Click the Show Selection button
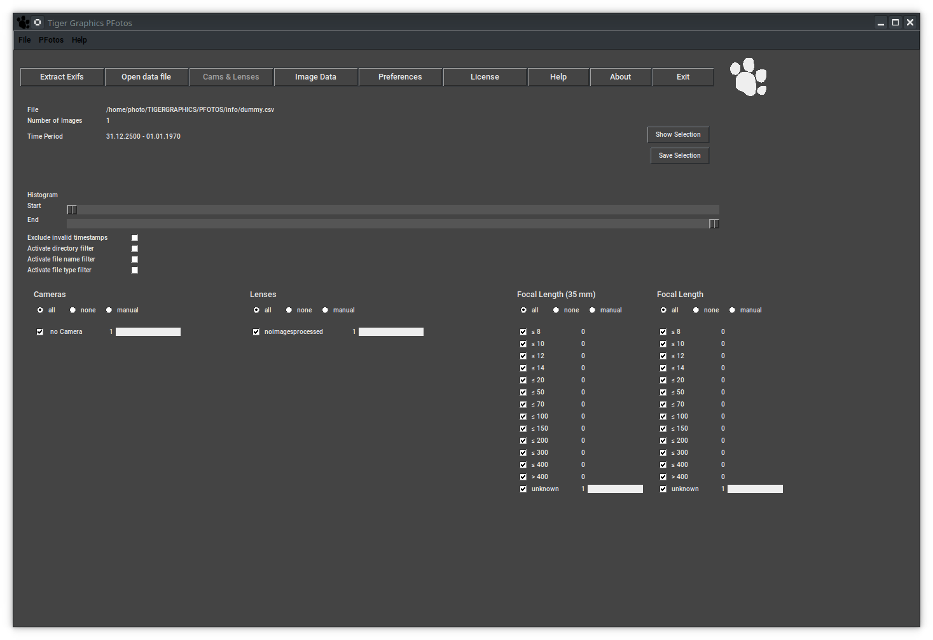 [678, 135]
